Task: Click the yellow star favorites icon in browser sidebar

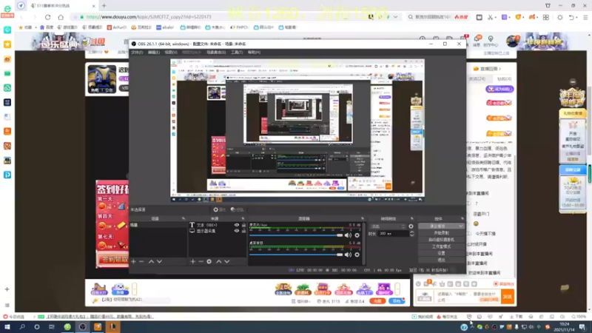Action: point(7,44)
